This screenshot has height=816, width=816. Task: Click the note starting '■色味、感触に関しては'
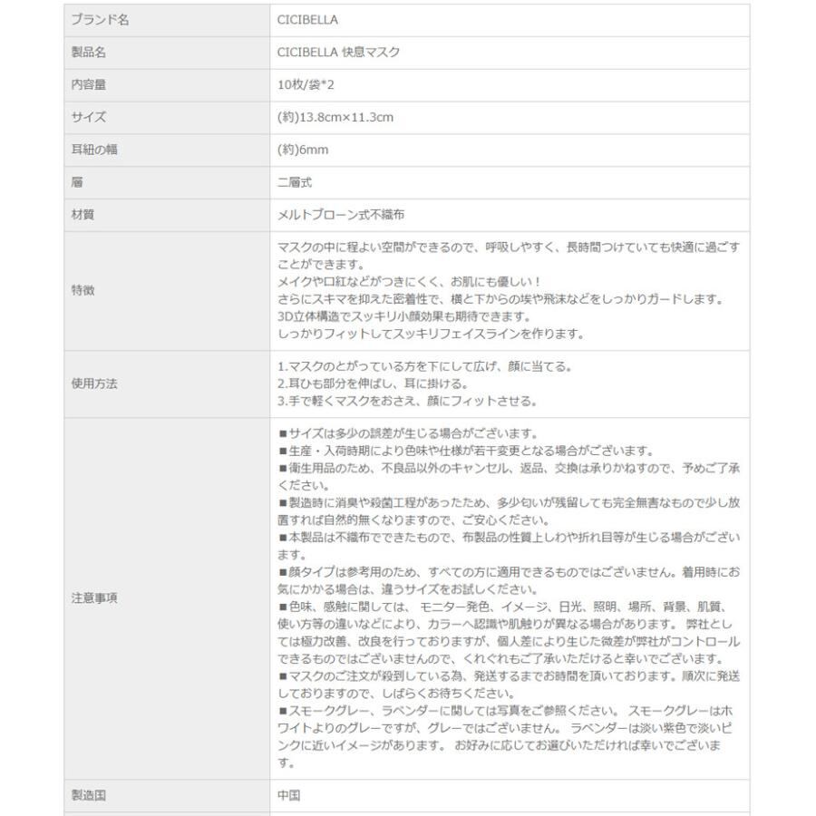tap(509, 633)
